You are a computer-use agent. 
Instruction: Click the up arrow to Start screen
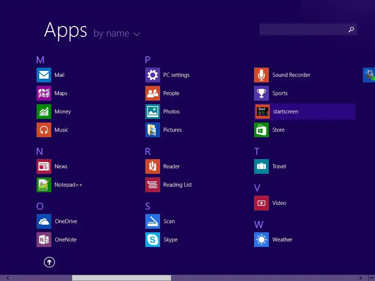click(49, 262)
